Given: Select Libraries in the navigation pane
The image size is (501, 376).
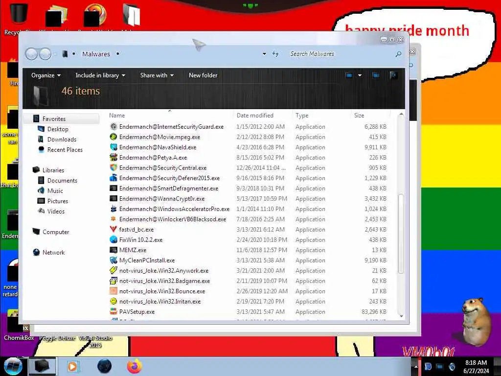Looking at the screenshot, I should click(x=53, y=170).
